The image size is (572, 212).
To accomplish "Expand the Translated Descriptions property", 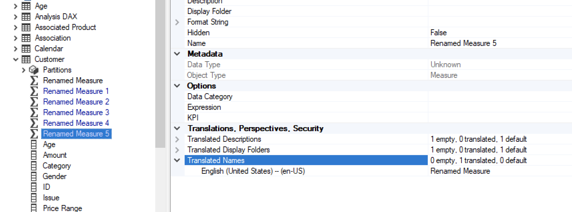I will click(x=177, y=139).
